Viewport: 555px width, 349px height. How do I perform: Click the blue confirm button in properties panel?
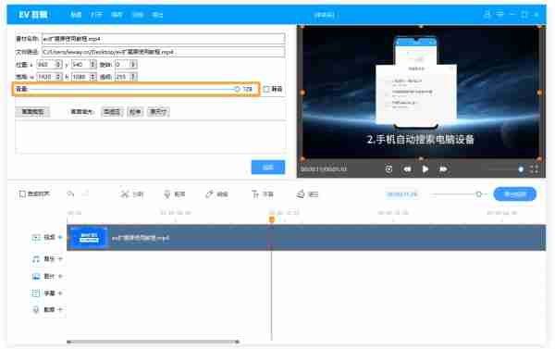pyautogui.click(x=268, y=168)
